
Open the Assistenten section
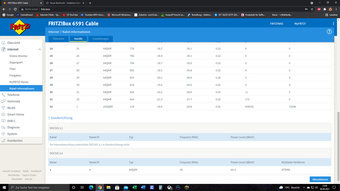(15, 141)
